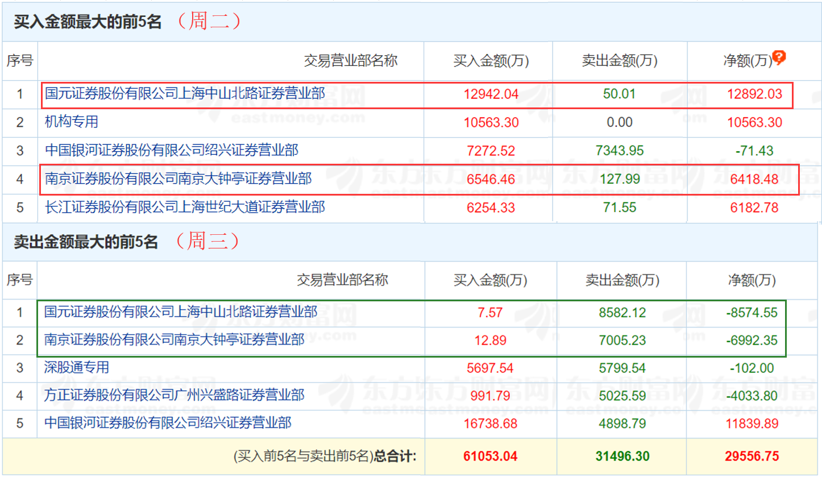
Task: Select the buy amount 7272.52
Action: point(491,151)
